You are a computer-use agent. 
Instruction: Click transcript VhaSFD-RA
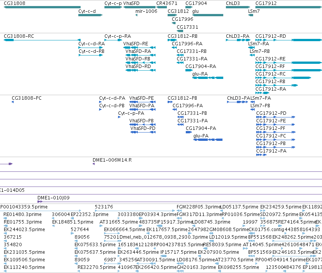point(140,55)
